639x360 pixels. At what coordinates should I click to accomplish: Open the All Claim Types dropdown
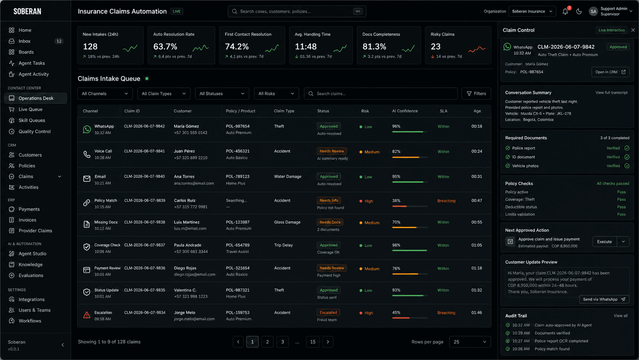(x=164, y=94)
